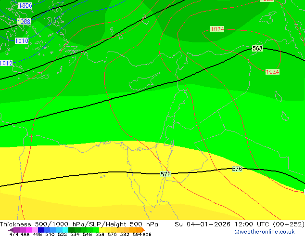Click the dark blue legend swatch at 498

click(41, 230)
